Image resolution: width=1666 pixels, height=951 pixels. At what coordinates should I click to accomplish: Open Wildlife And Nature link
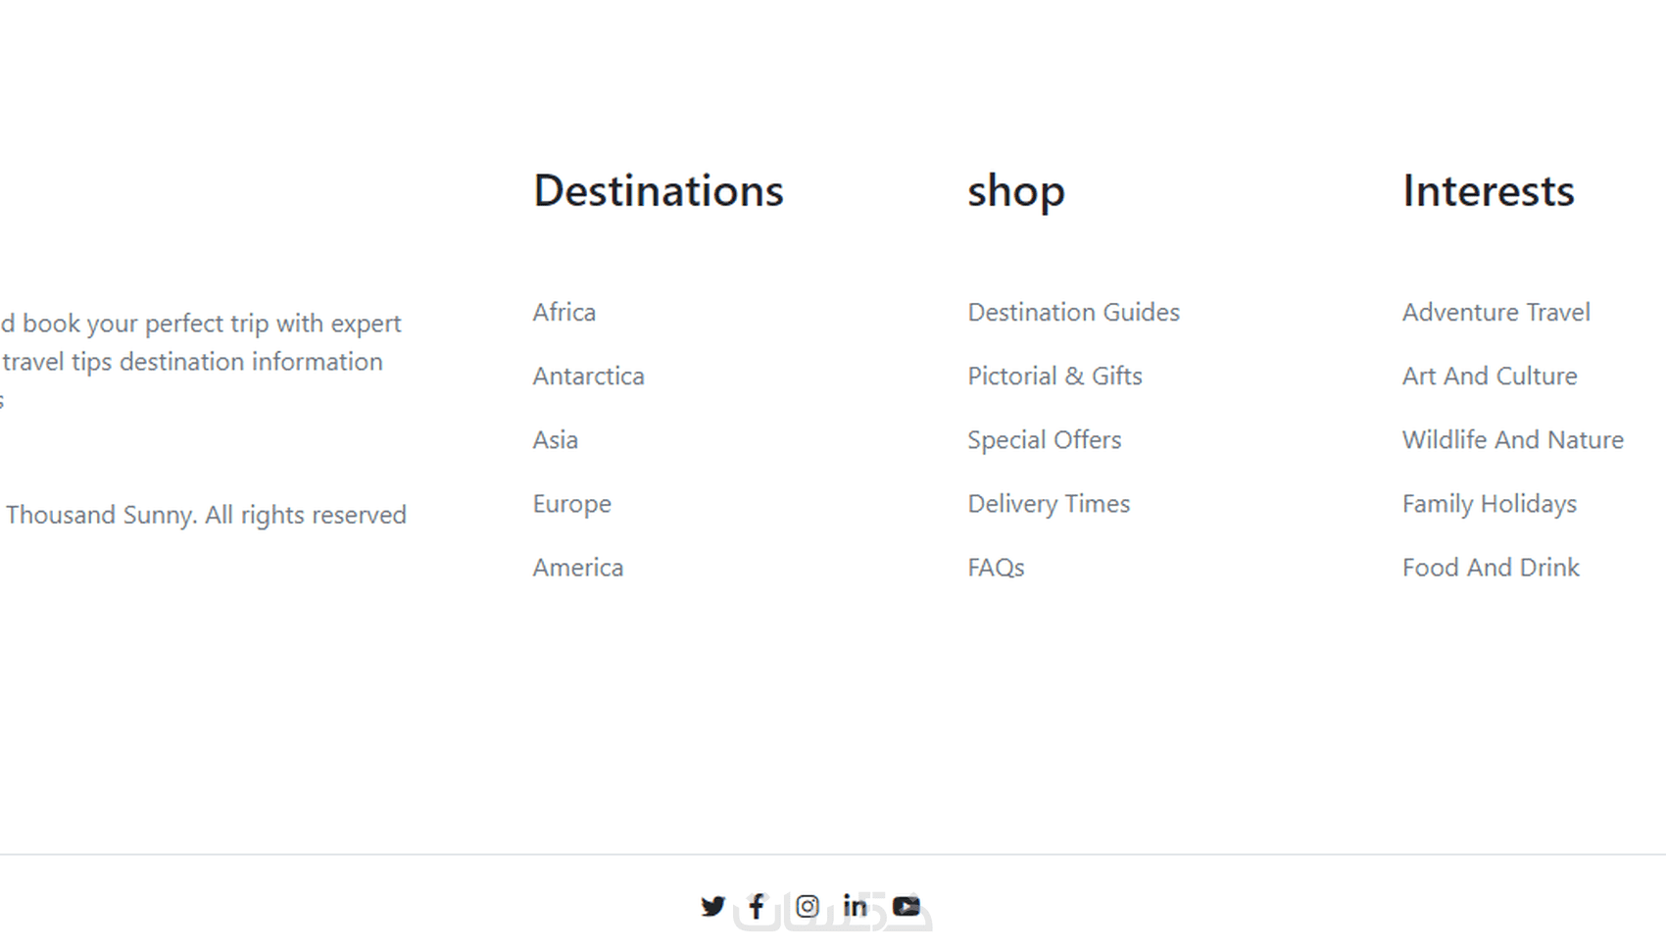click(x=1512, y=439)
